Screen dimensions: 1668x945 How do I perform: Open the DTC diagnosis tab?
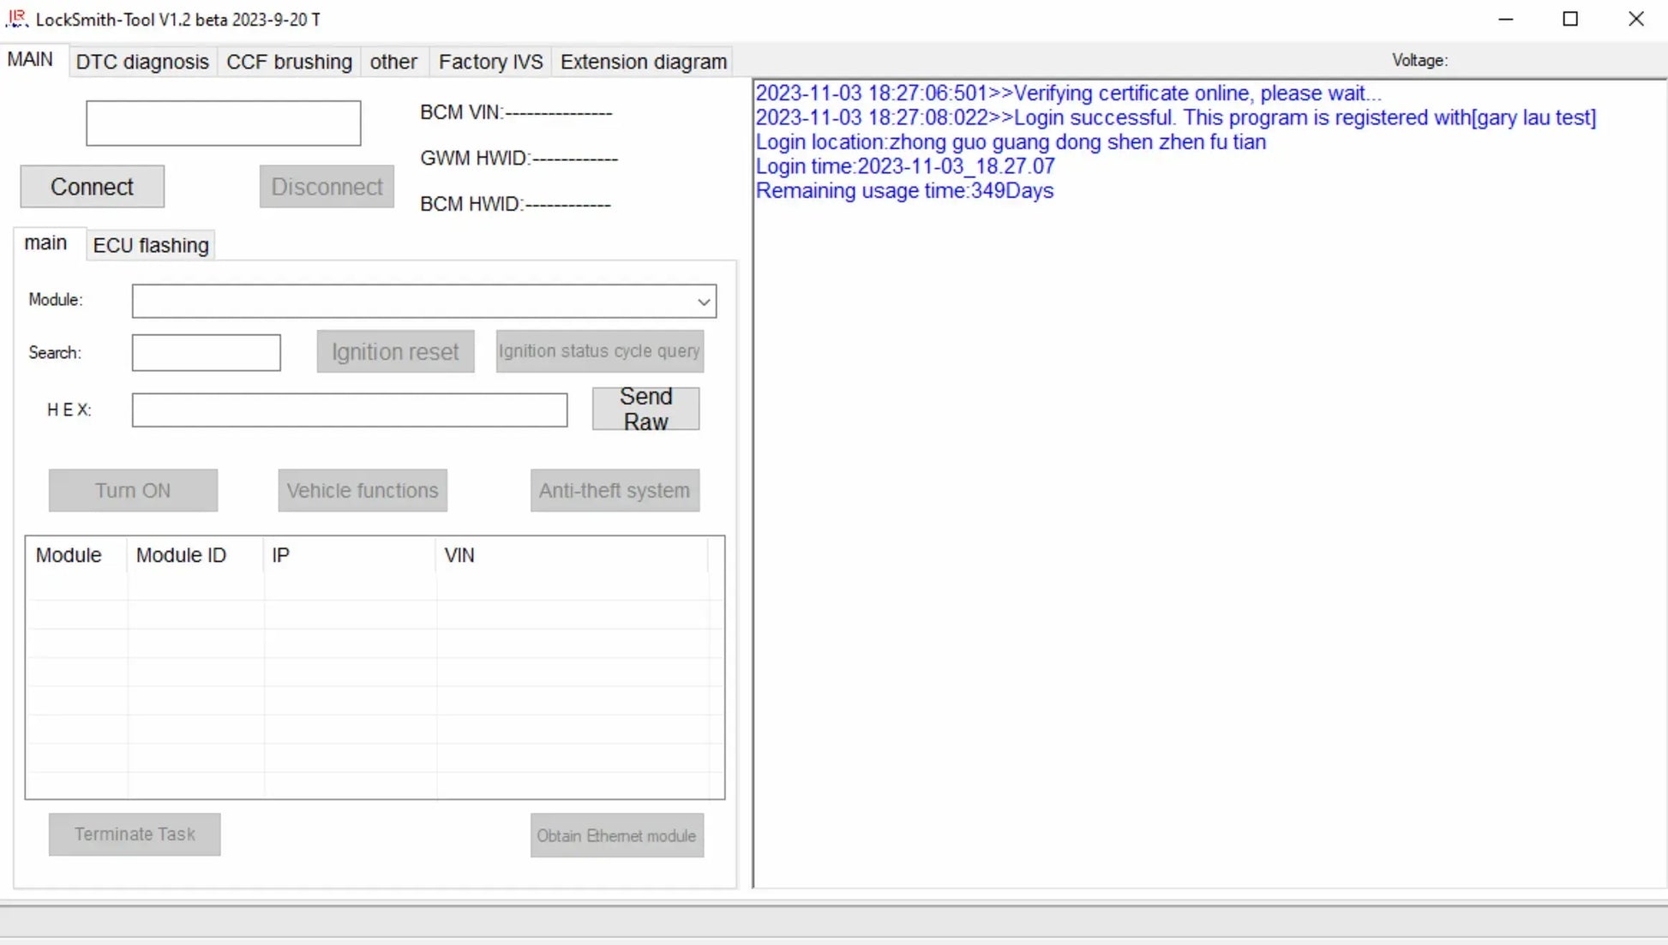pos(142,62)
